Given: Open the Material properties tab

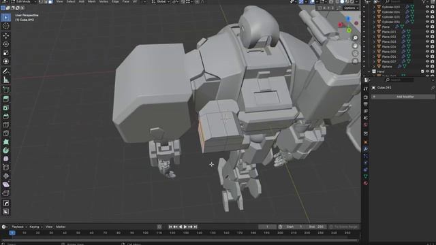Looking at the screenshot, I should [x=366, y=183].
